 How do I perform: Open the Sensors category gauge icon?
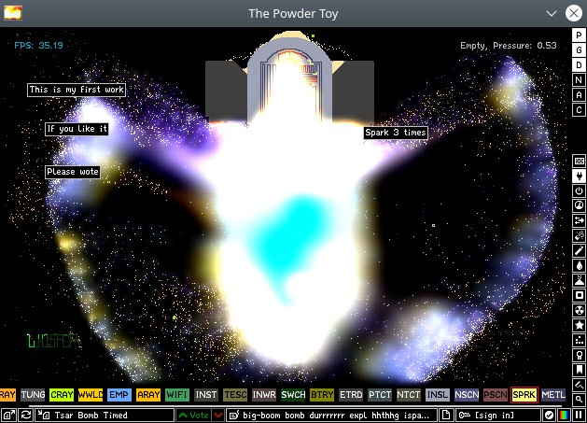point(580,205)
